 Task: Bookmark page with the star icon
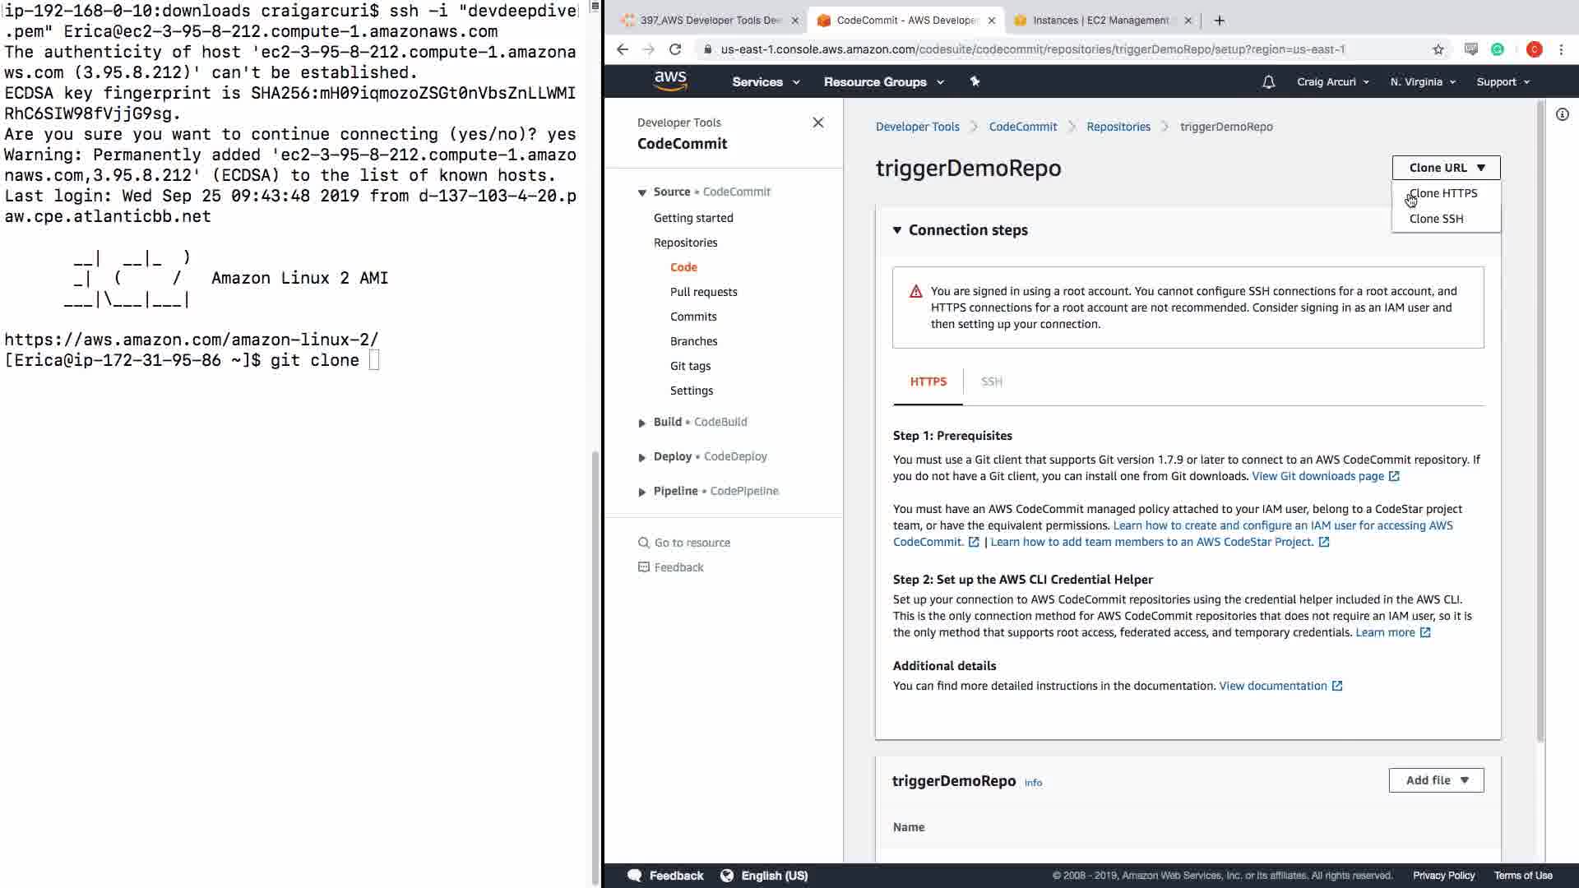tap(1438, 49)
